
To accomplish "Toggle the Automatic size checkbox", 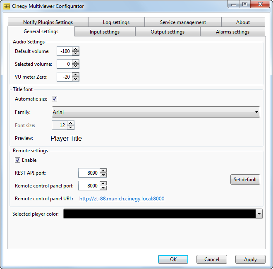I will (x=54, y=99).
